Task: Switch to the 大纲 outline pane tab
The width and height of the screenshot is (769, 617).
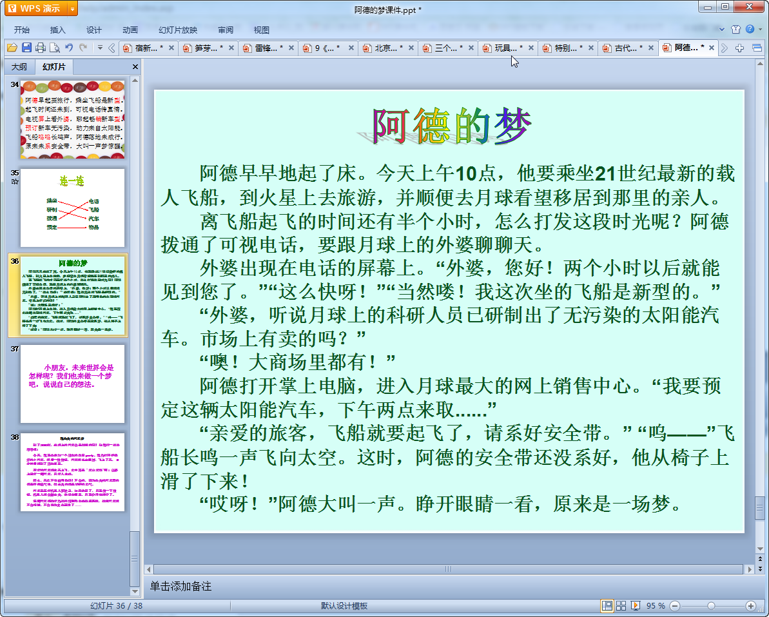Action: 19,66
